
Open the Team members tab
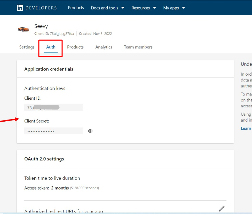click(x=138, y=47)
